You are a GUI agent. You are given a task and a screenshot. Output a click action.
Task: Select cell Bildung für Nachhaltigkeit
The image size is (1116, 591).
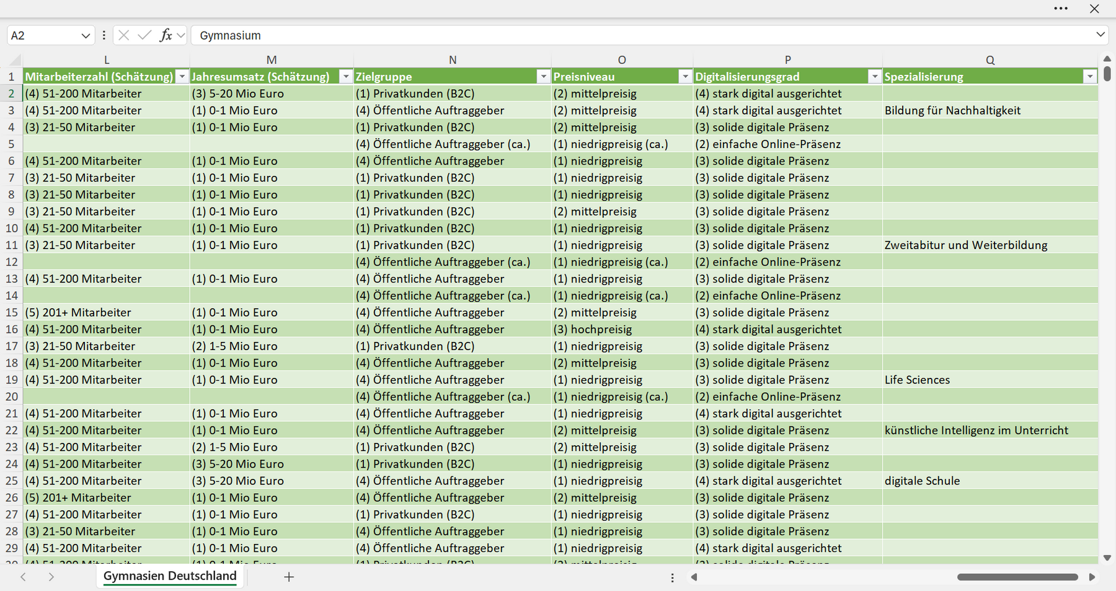[990, 110]
